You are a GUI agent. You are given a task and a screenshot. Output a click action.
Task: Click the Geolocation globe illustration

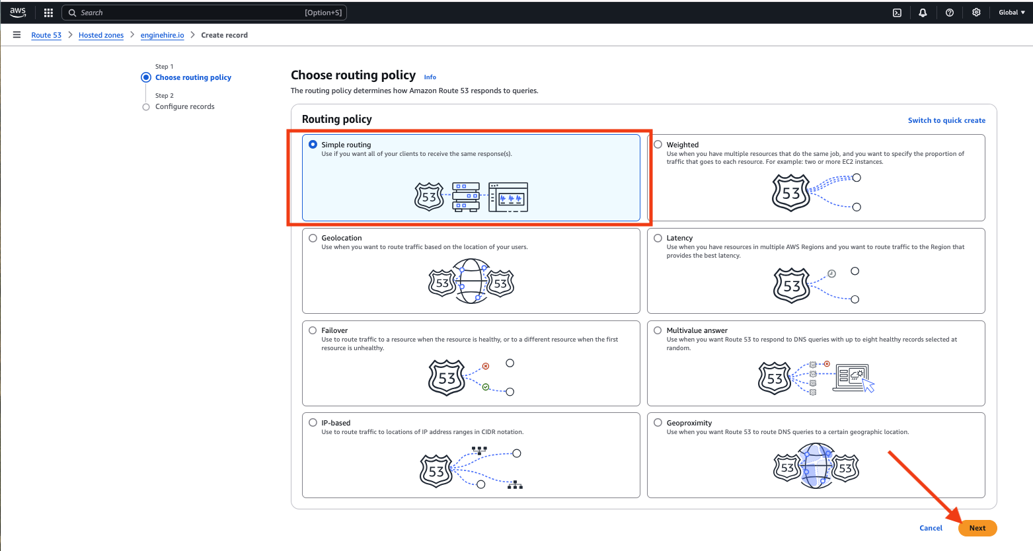471,281
